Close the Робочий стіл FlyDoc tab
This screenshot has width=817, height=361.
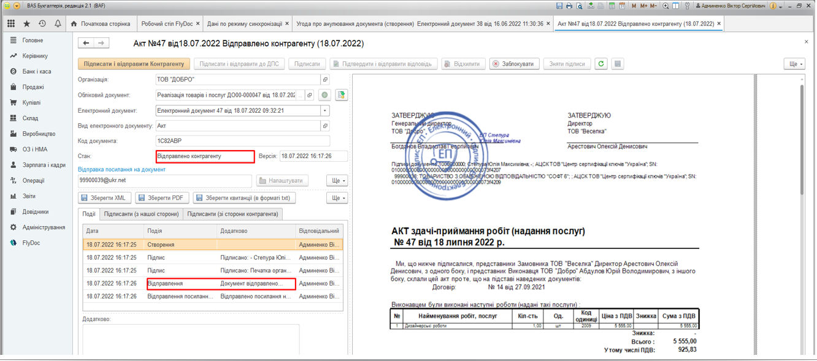(x=198, y=24)
